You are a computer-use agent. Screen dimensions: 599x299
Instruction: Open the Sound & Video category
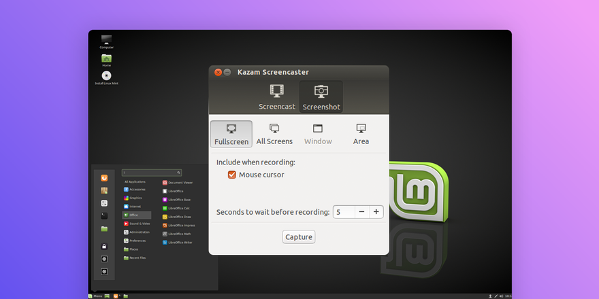tap(137, 224)
